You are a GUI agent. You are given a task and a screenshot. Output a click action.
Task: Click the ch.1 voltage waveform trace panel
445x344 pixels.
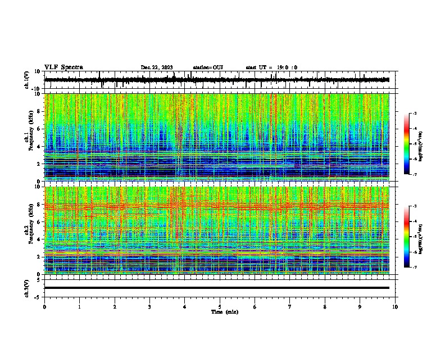[x=219, y=80]
